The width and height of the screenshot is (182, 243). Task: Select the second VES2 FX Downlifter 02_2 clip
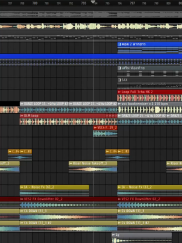coord(150,202)
